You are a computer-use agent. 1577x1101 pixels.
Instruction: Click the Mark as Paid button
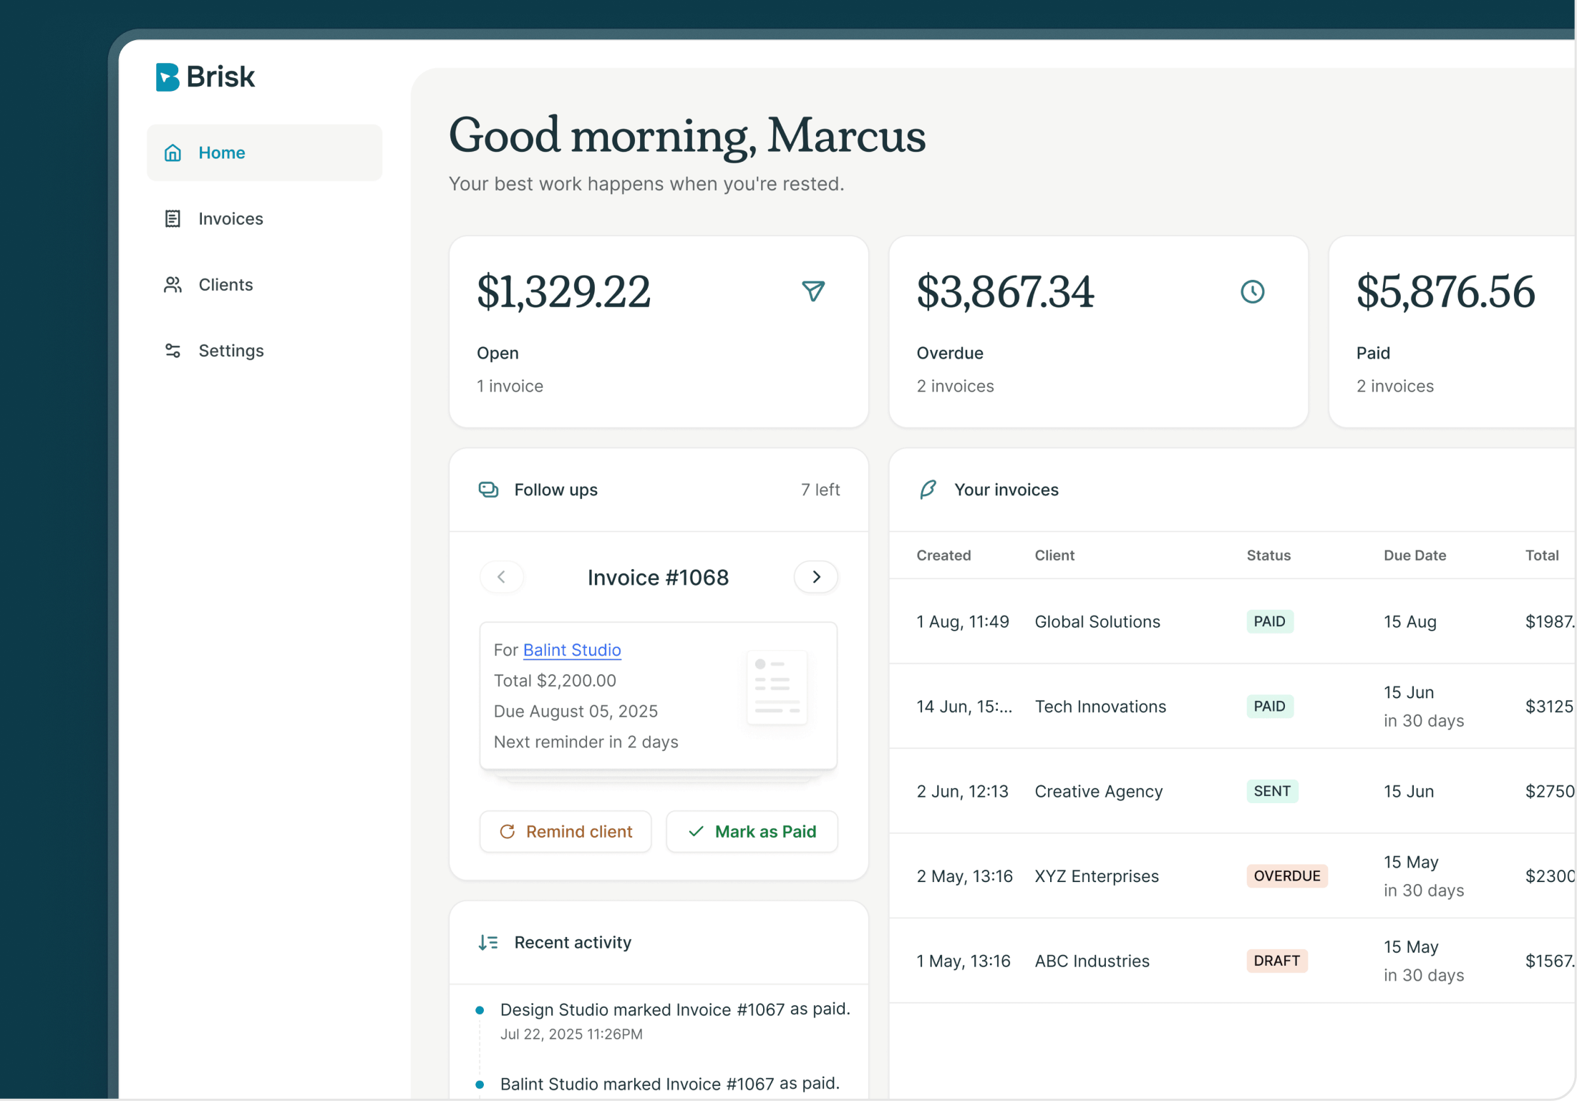coord(752,832)
